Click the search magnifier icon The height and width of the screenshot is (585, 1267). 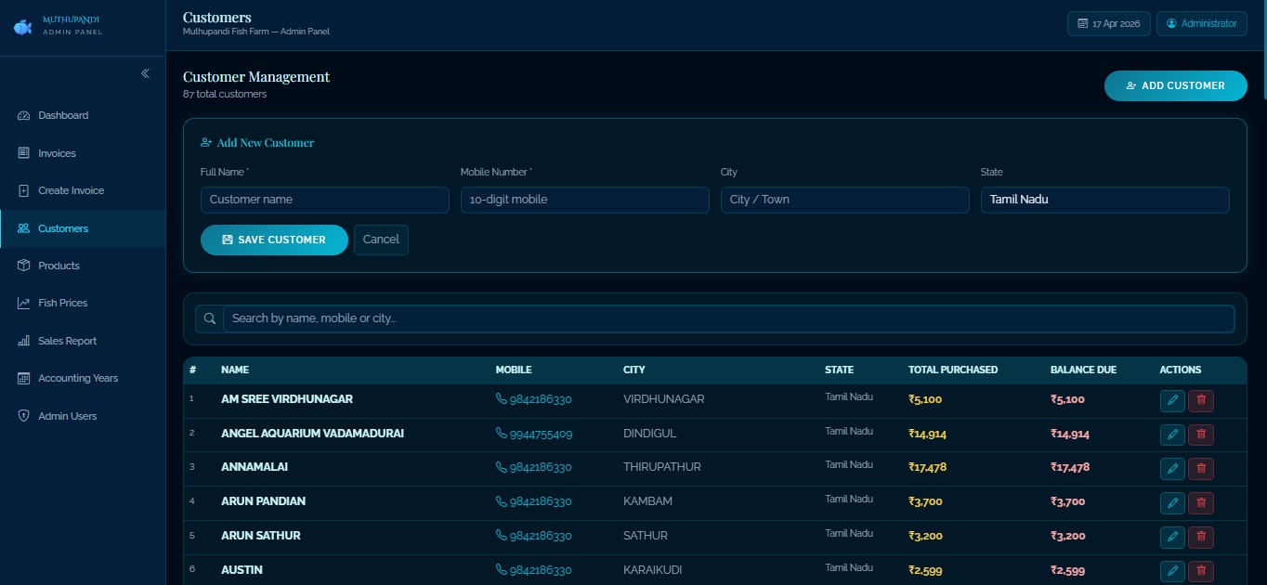(208, 318)
